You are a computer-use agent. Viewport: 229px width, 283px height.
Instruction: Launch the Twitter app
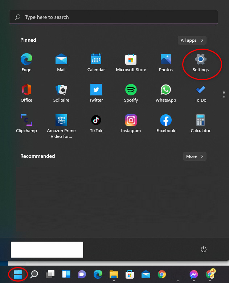click(x=96, y=93)
